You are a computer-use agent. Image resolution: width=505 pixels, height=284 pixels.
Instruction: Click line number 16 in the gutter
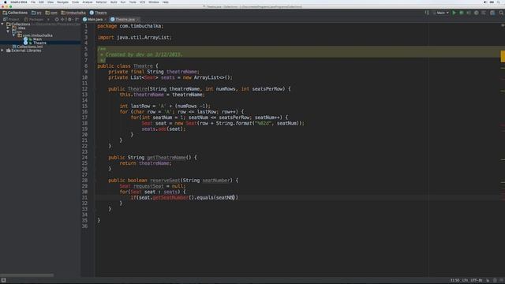[84, 112]
